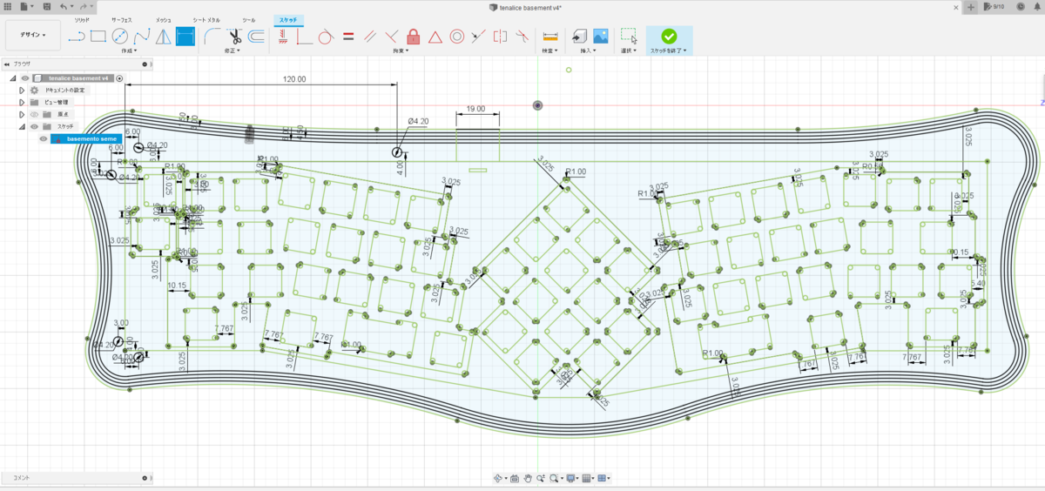This screenshot has height=491, width=1045.
Task: Collapse tenalice basement v4 root node
Action: [x=13, y=78]
